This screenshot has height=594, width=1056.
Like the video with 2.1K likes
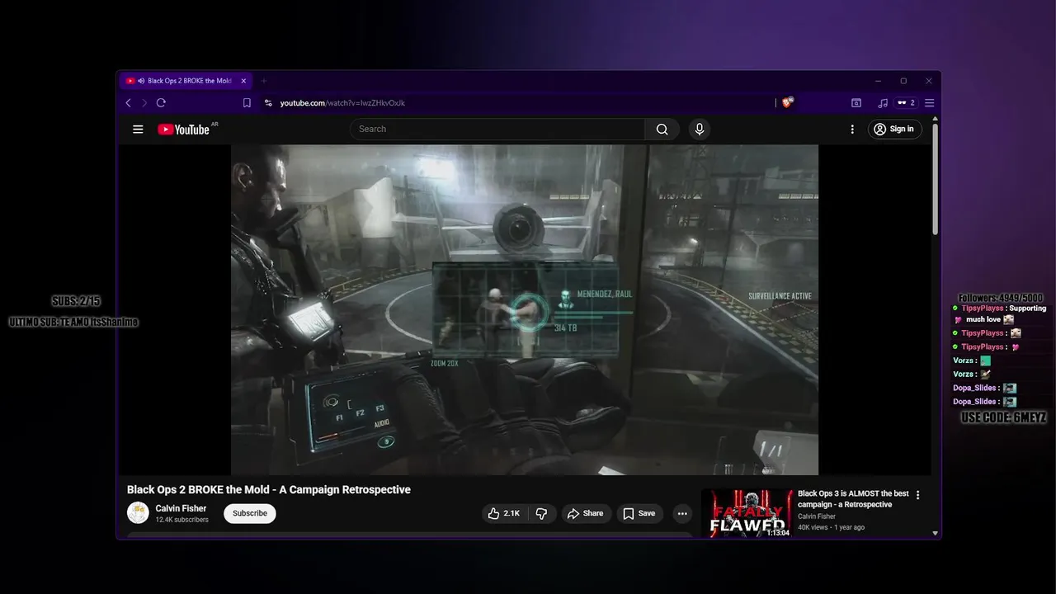point(503,513)
